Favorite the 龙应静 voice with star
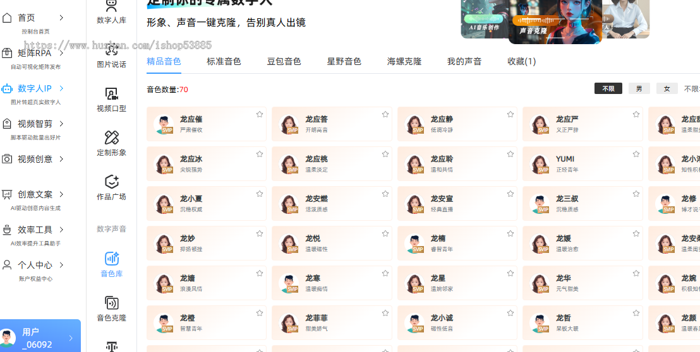The image size is (700, 352). [x=510, y=115]
